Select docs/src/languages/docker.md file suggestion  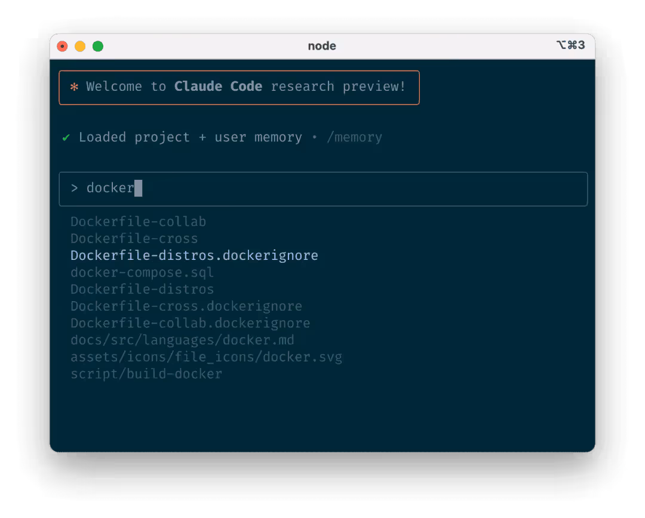point(182,340)
